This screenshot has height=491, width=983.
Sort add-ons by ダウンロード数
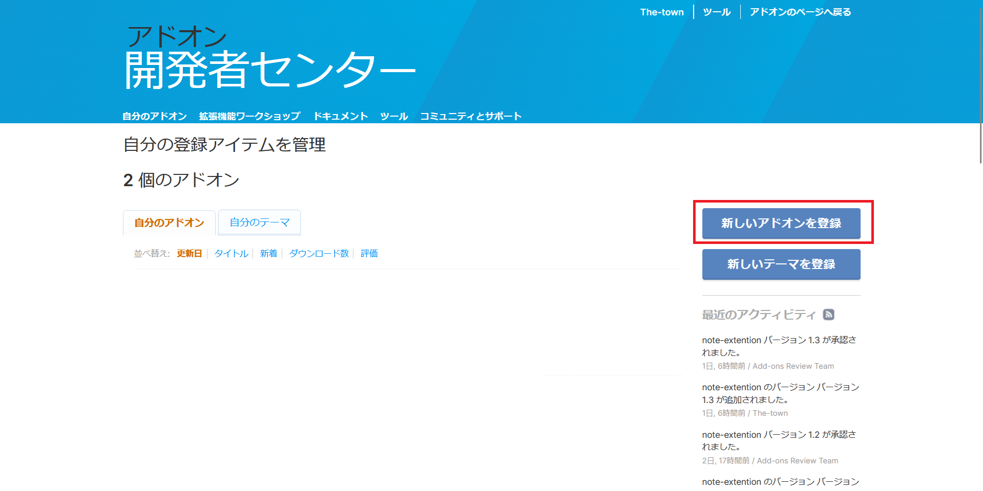(x=319, y=253)
